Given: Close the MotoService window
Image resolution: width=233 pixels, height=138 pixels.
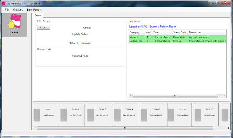Looking at the screenshot, I should (x=226, y=3).
